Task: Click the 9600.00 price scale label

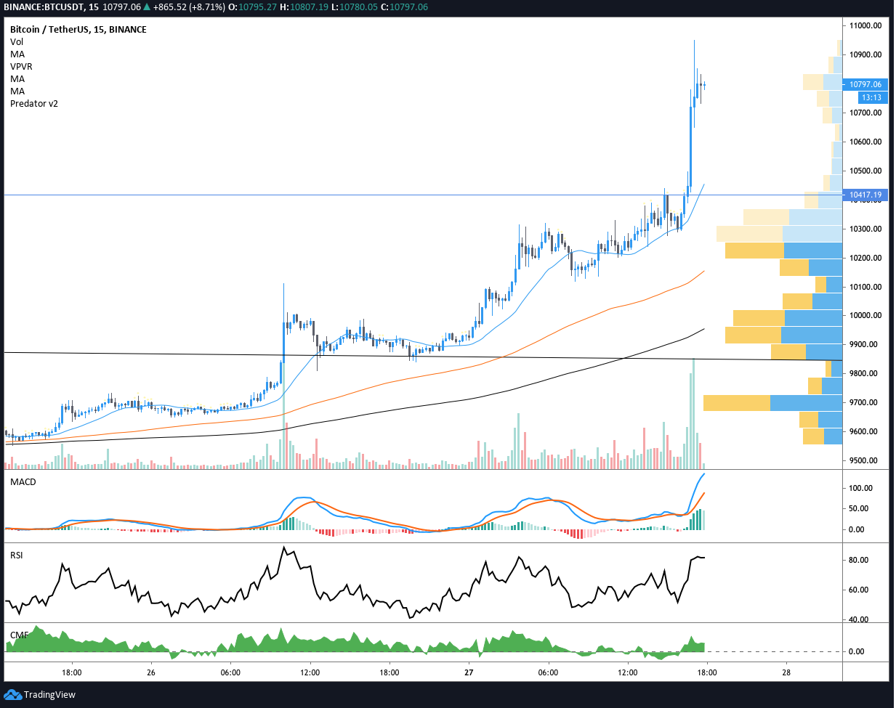Action: [863, 431]
